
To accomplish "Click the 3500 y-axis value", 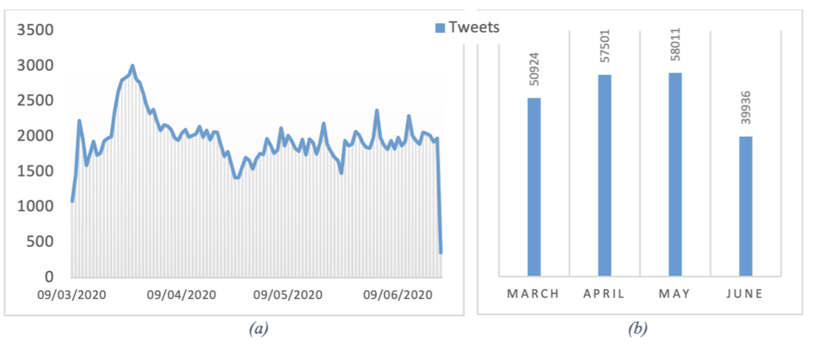I will pyautogui.click(x=35, y=30).
